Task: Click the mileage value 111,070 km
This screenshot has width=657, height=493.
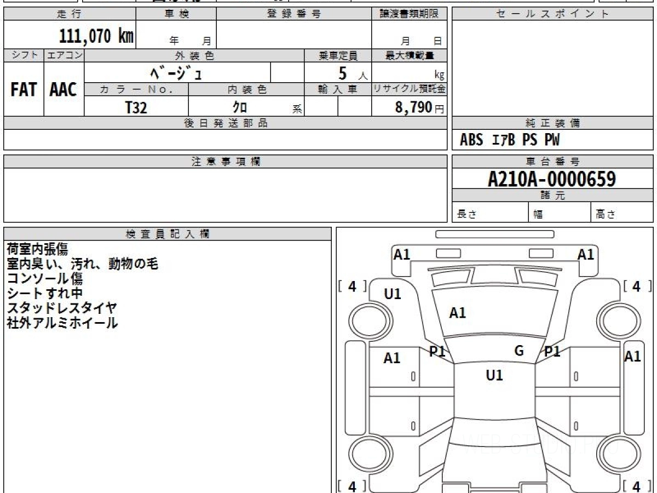Action: coord(96,36)
